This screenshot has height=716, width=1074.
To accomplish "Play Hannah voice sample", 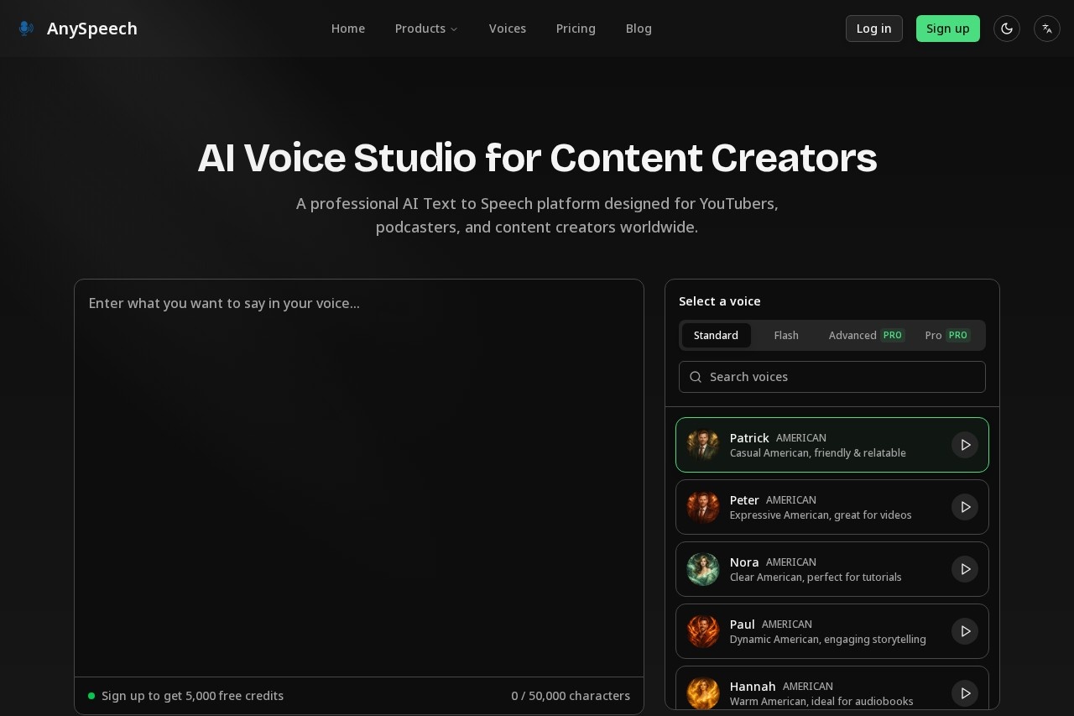I will (965, 693).
